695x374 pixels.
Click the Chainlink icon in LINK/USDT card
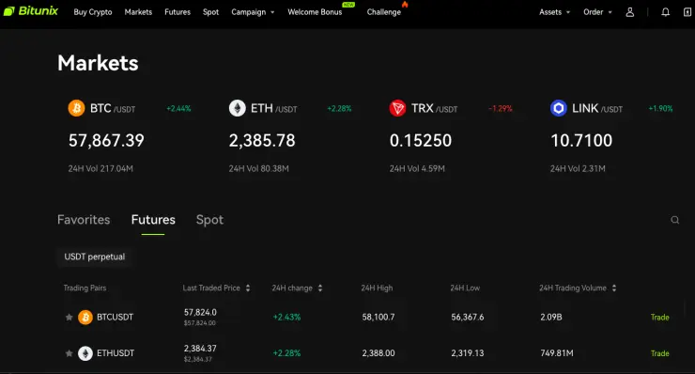559,108
